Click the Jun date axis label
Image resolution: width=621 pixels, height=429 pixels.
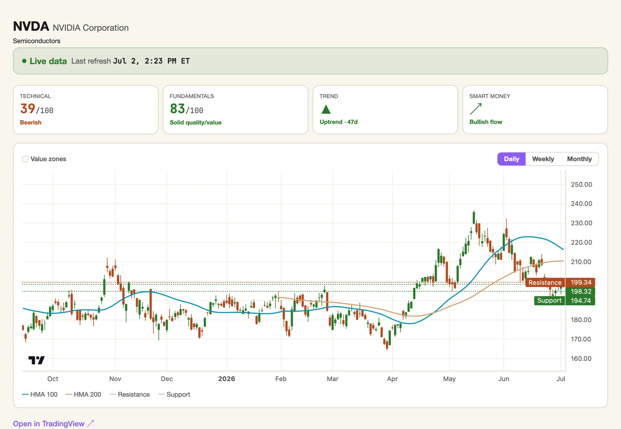(504, 379)
